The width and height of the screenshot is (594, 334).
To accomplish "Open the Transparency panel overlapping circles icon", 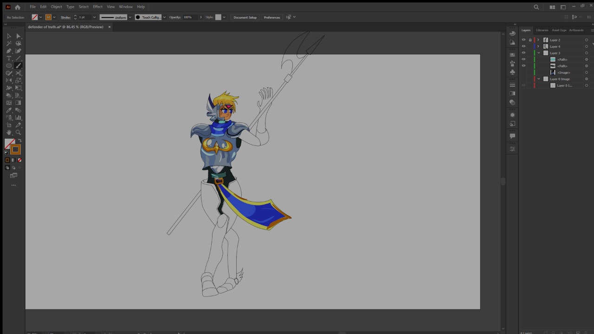I will (x=512, y=103).
